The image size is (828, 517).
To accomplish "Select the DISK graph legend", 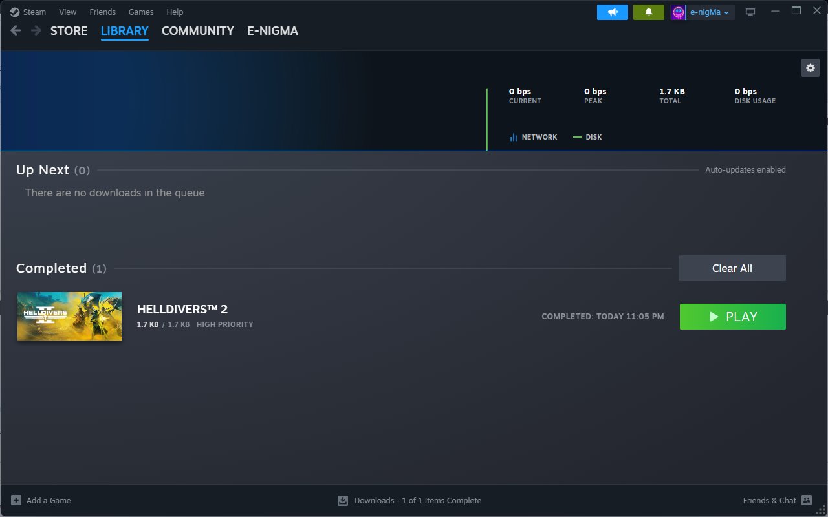I will [587, 137].
